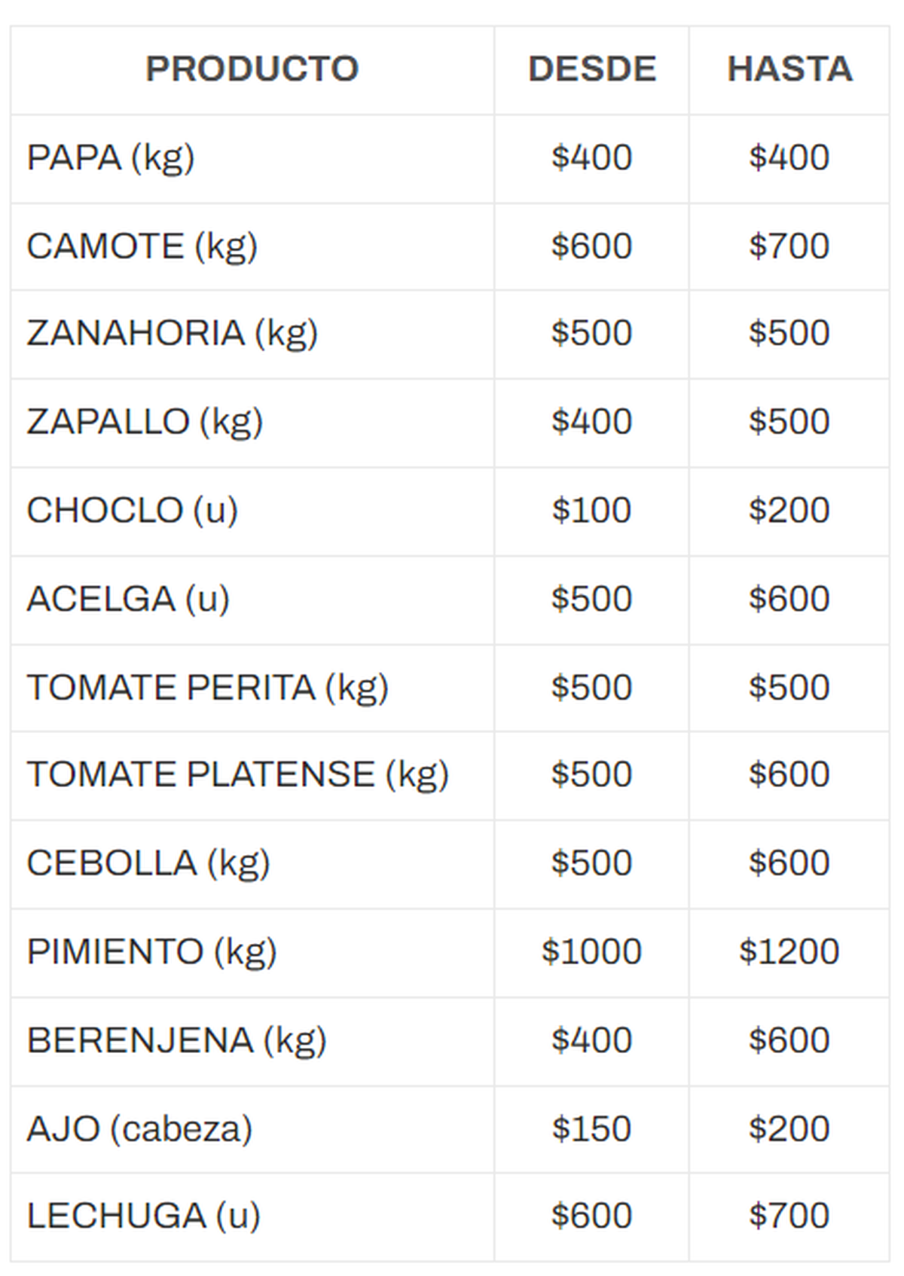904x1276 pixels.
Task: Select the PIMIENTO (kg) row label
Action: point(152,952)
